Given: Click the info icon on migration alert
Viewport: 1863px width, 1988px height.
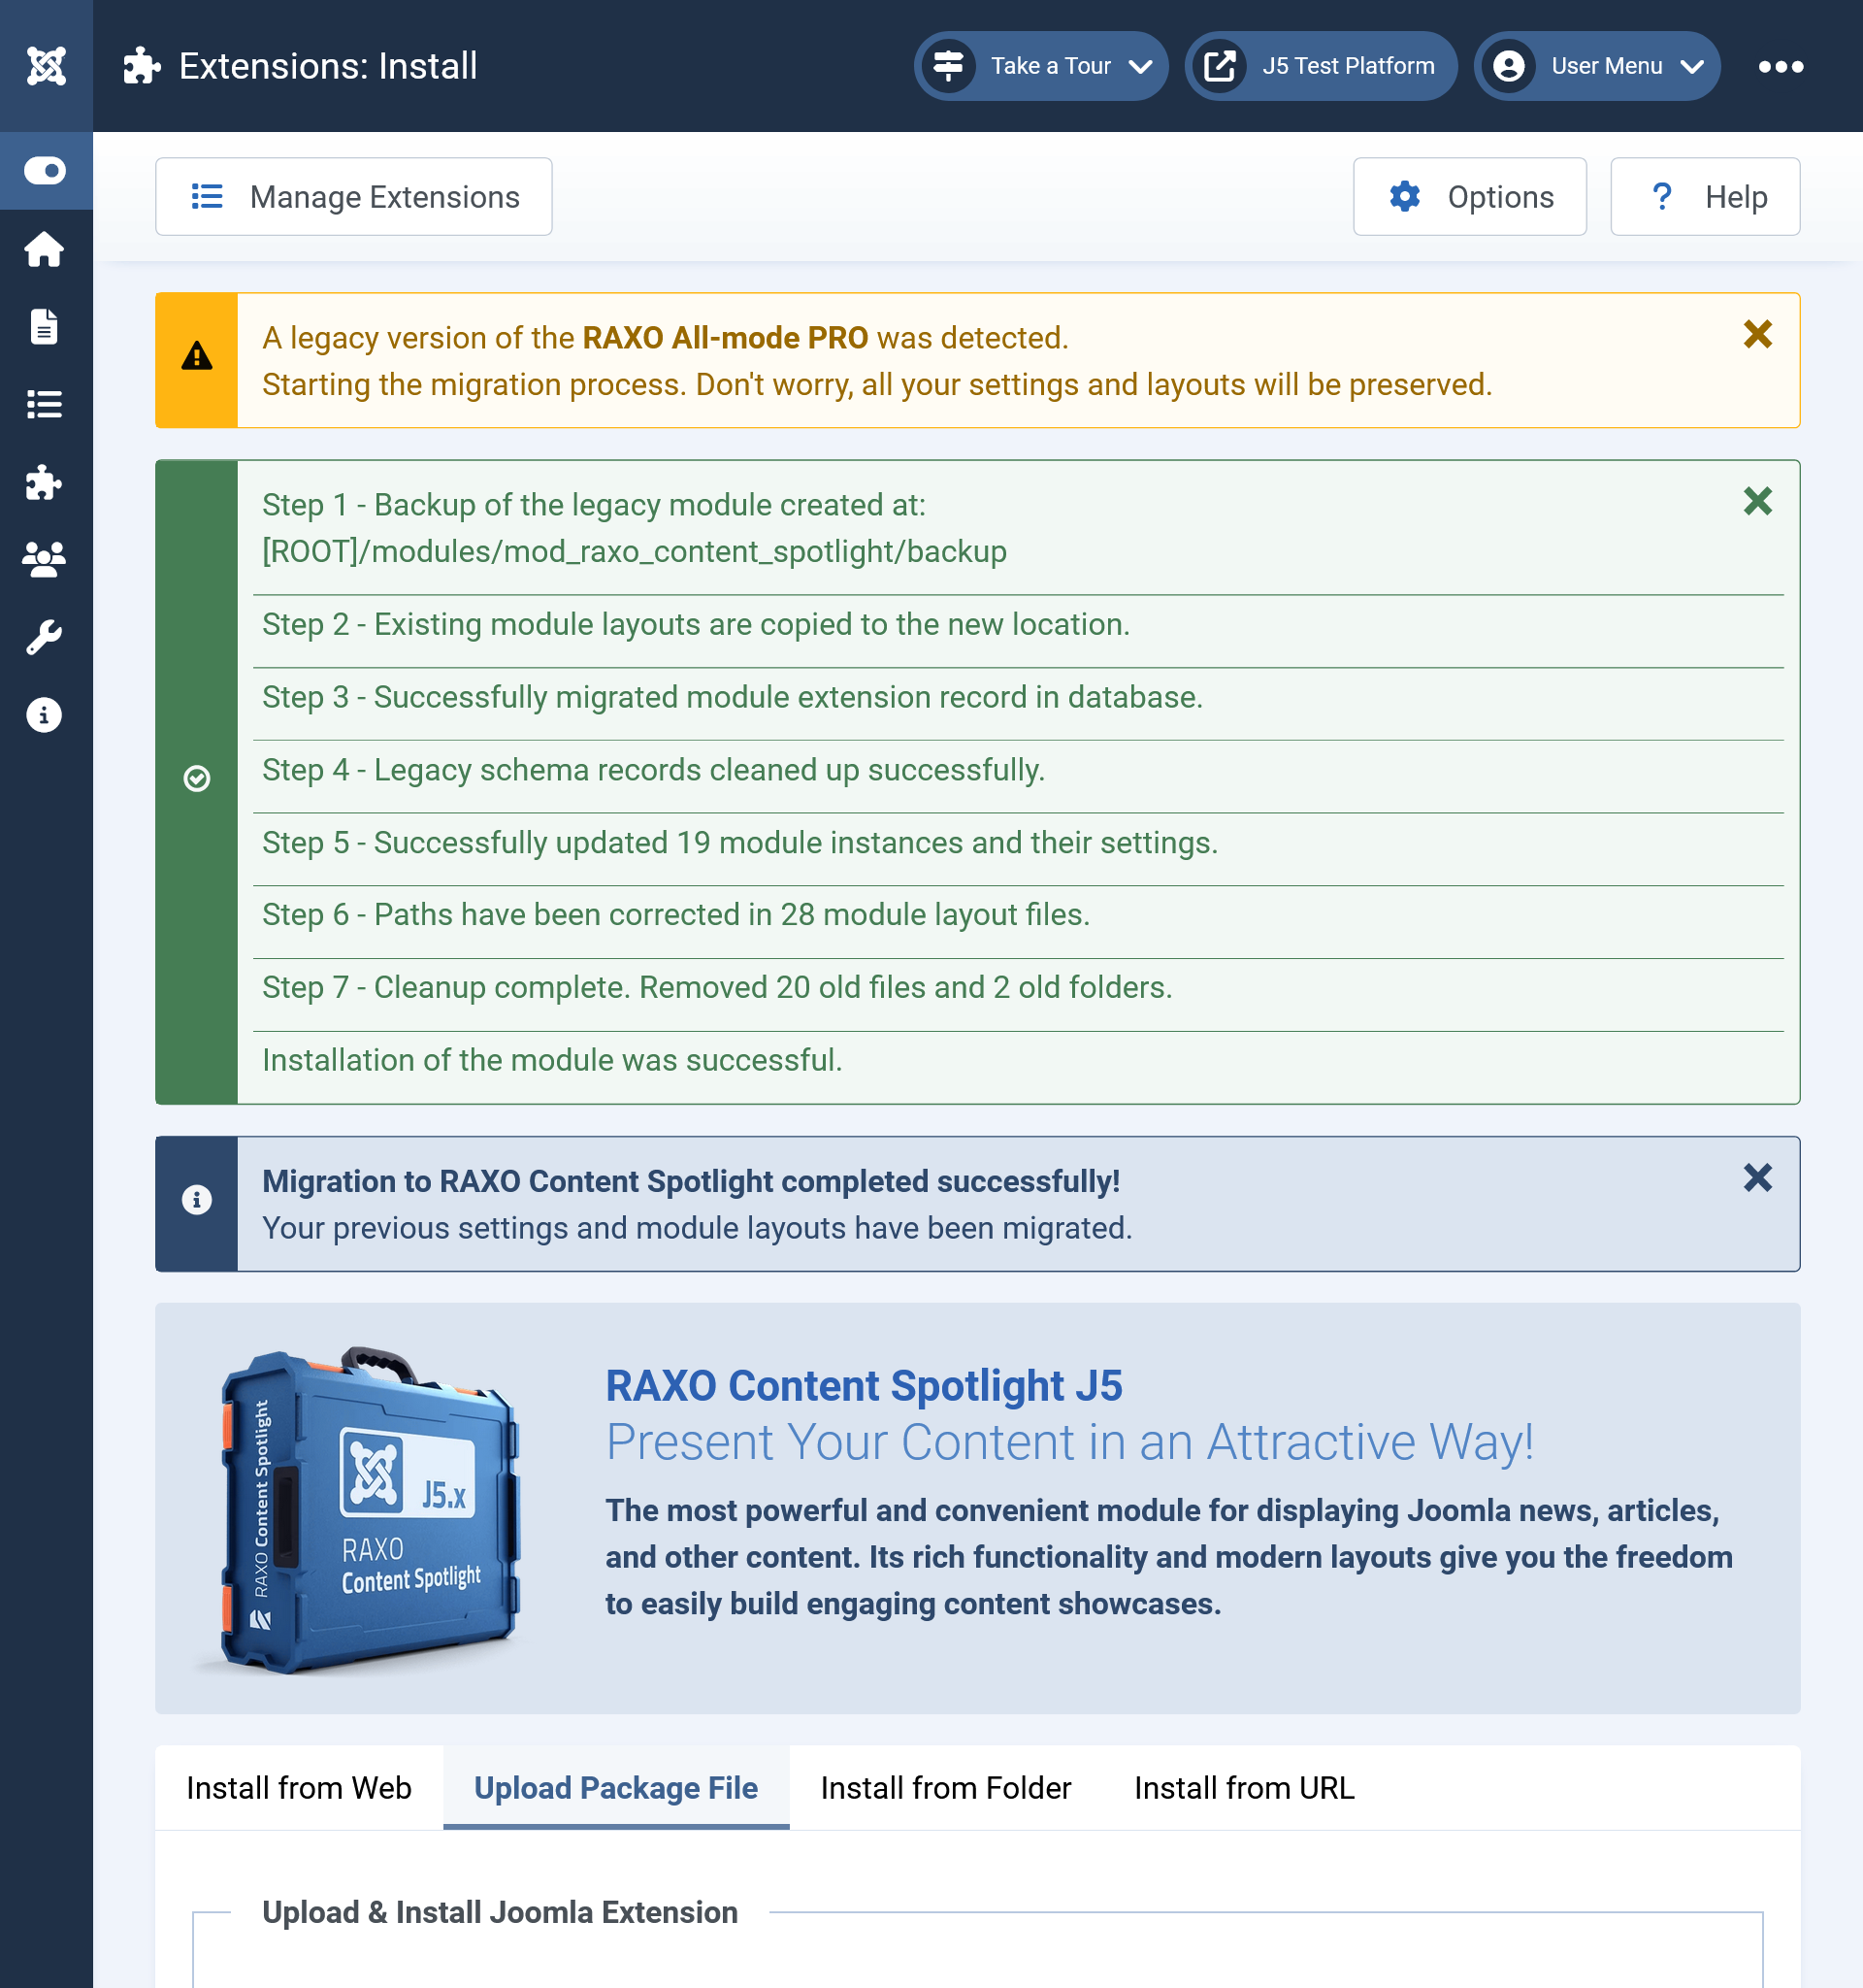Looking at the screenshot, I should point(197,1200).
